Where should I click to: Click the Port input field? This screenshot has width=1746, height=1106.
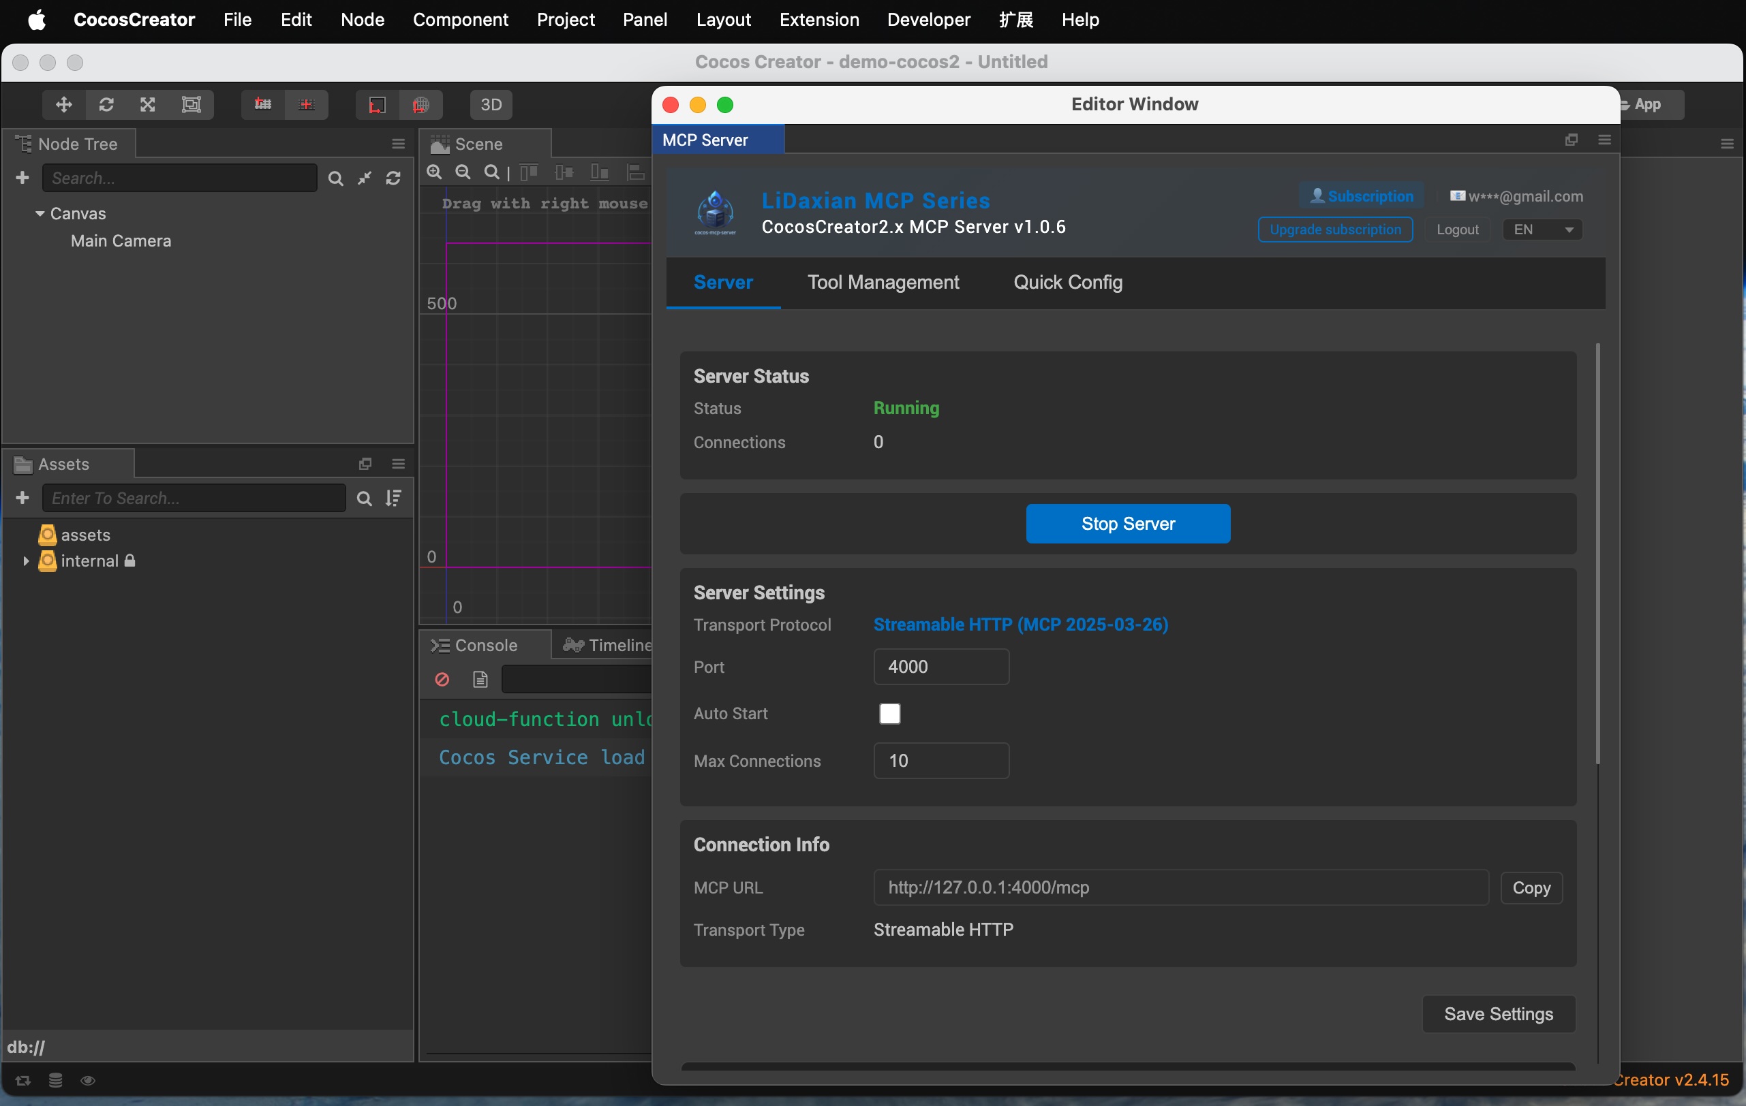click(x=941, y=666)
